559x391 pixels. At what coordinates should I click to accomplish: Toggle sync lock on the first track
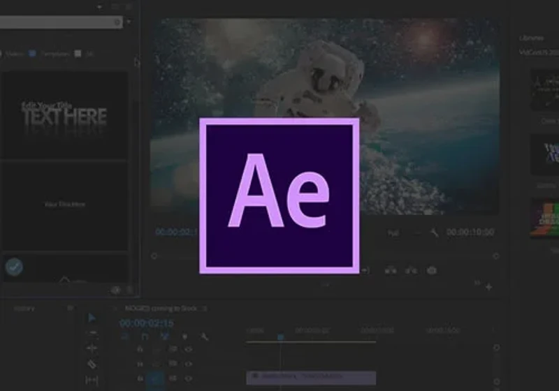[x=173, y=349]
